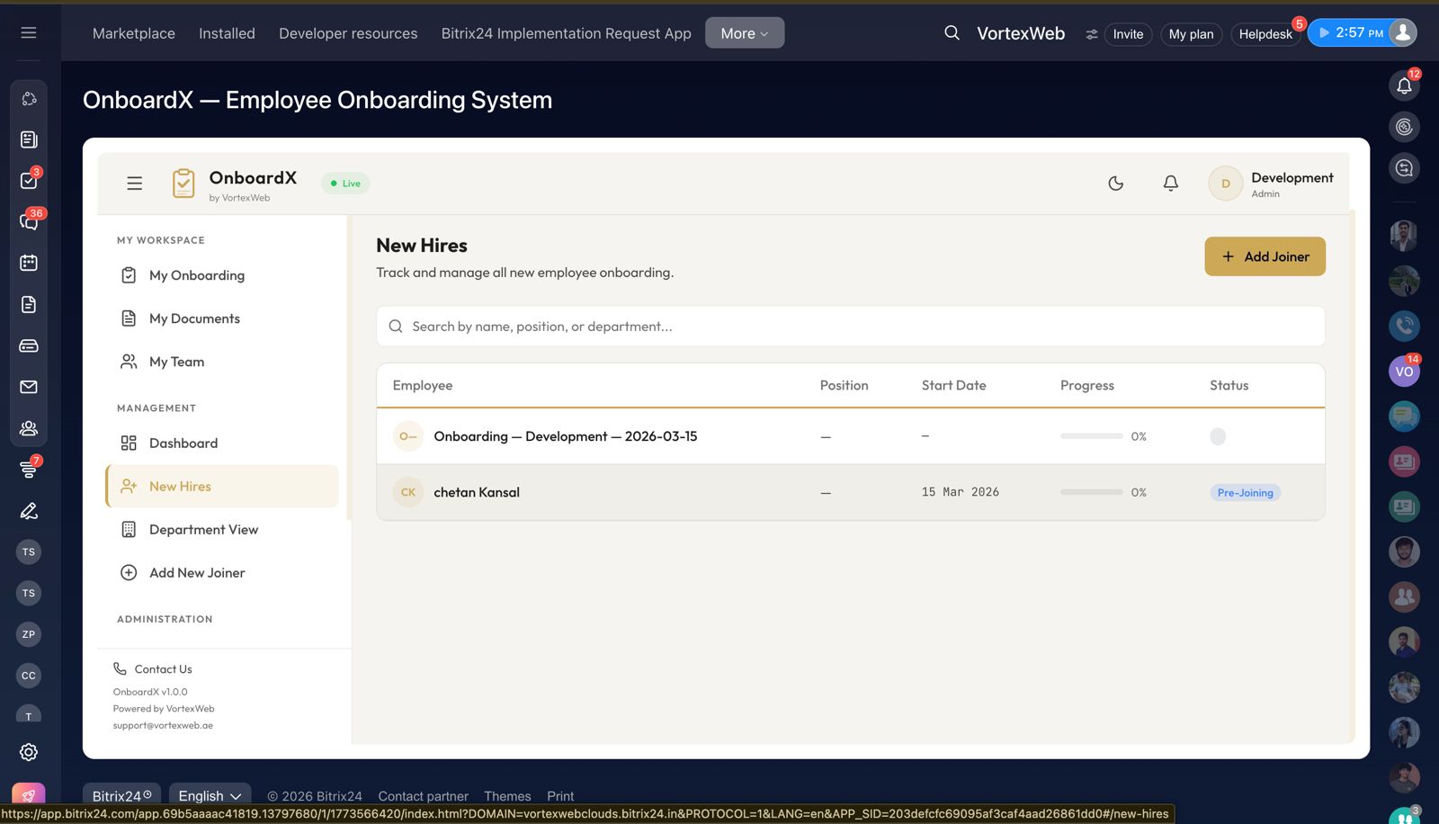The height and width of the screenshot is (824, 1439).
Task: Open My Onboarding in sidebar
Action: (196, 275)
